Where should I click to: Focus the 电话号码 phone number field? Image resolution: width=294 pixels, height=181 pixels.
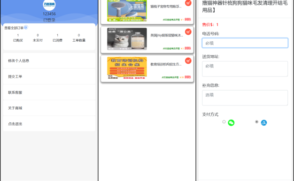(245, 43)
